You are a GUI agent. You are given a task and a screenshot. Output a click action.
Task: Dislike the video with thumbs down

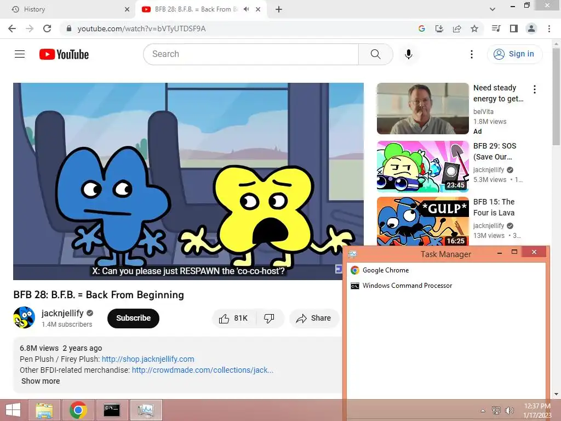(x=270, y=318)
